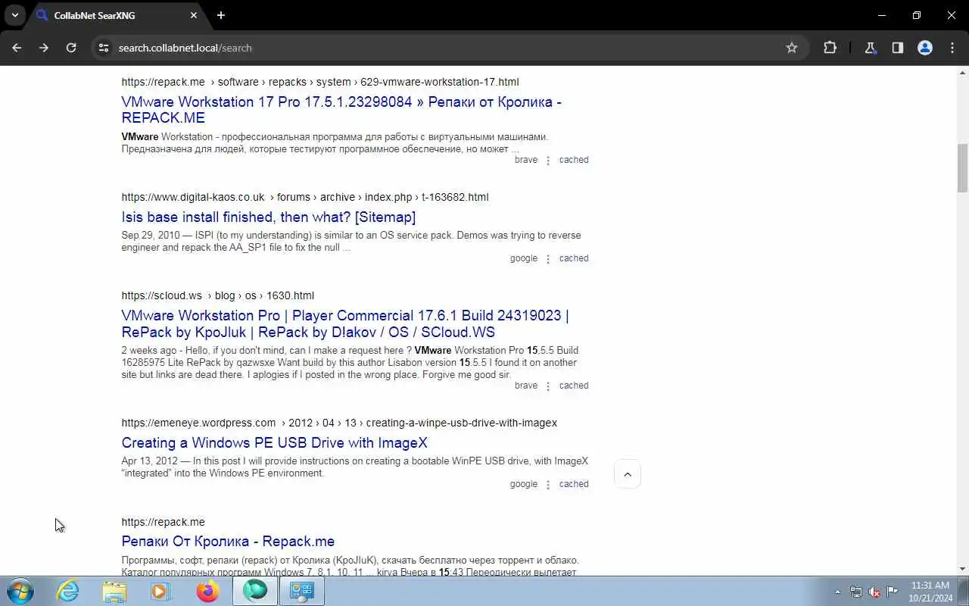Open the network tray icon
969x606 pixels.
pyautogui.click(x=856, y=592)
